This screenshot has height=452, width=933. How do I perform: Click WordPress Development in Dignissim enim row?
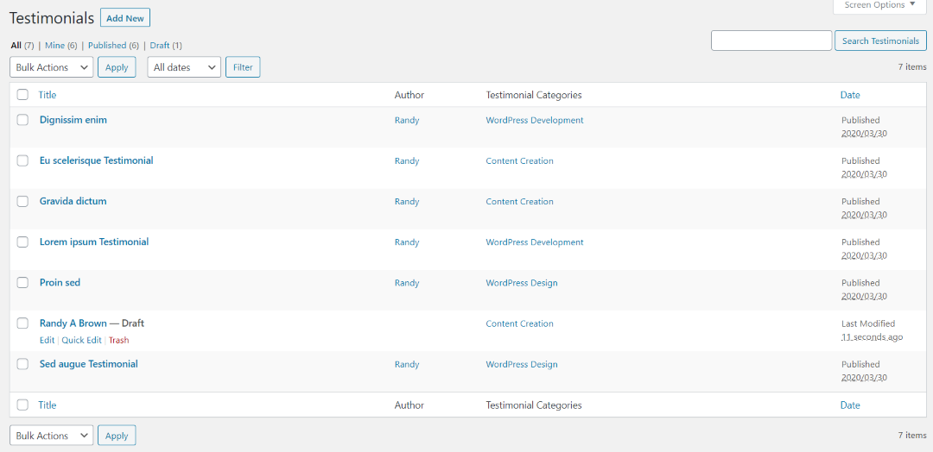[535, 120]
